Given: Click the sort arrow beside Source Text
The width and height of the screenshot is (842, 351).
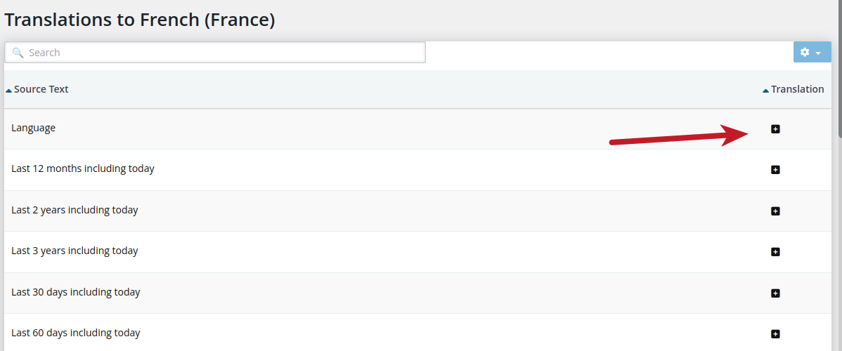Looking at the screenshot, I should coord(8,91).
